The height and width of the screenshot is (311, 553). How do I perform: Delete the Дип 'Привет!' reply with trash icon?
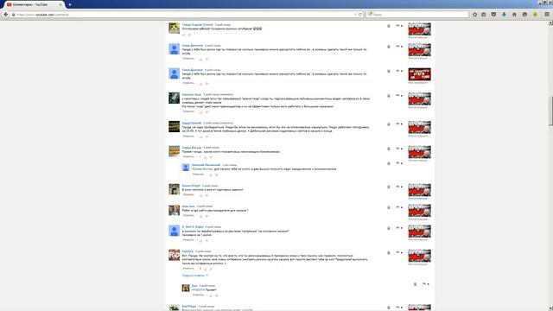tap(415, 284)
